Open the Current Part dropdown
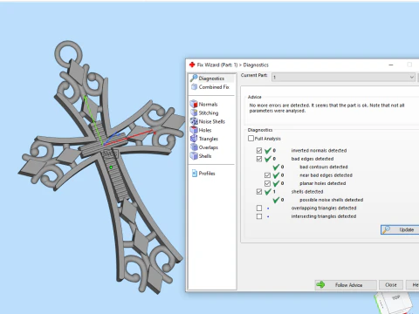 tap(343, 77)
